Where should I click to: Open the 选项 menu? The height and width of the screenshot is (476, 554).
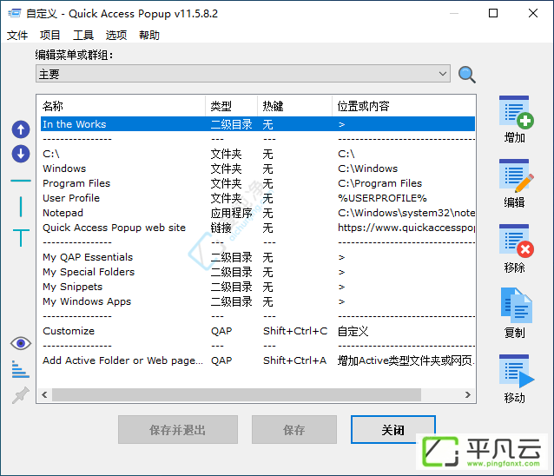click(116, 36)
